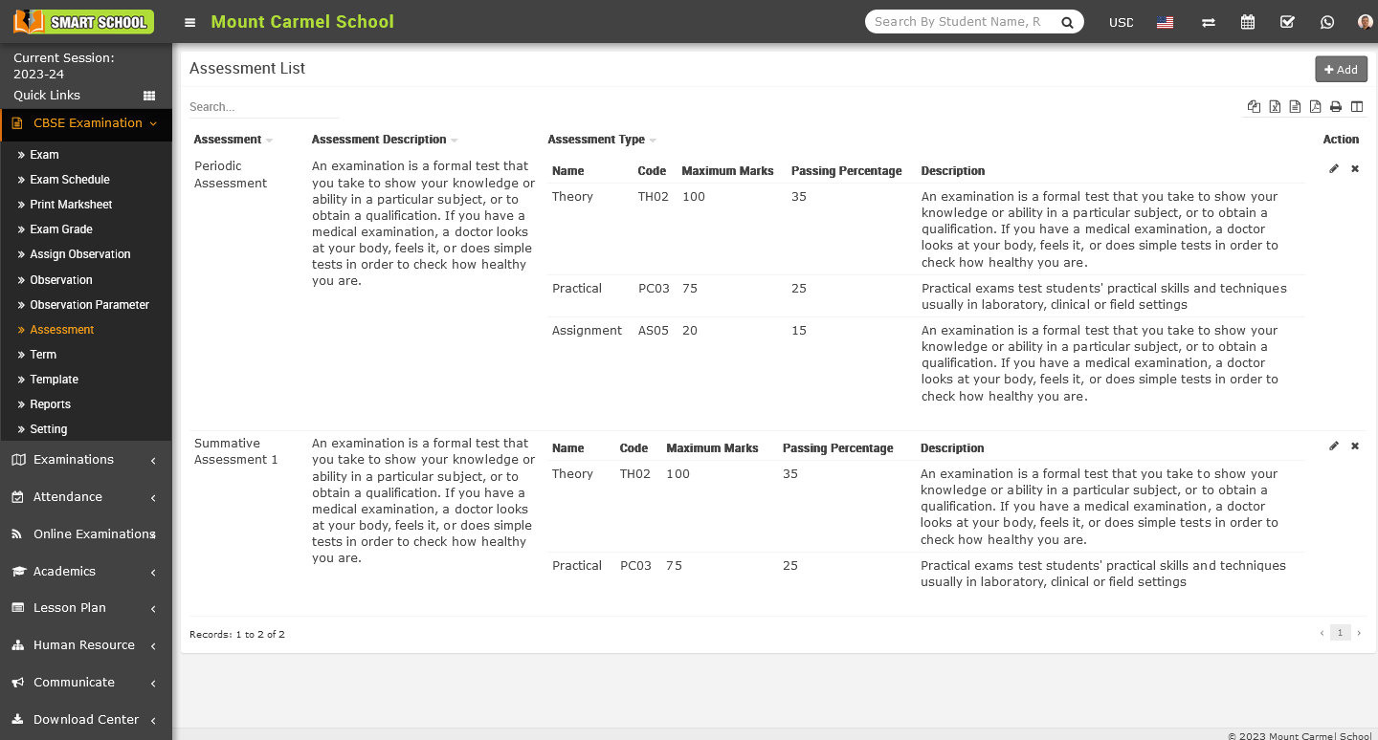Toggle the sidebar with the hamburger icon
This screenshot has width=1378, height=740.
(x=189, y=21)
